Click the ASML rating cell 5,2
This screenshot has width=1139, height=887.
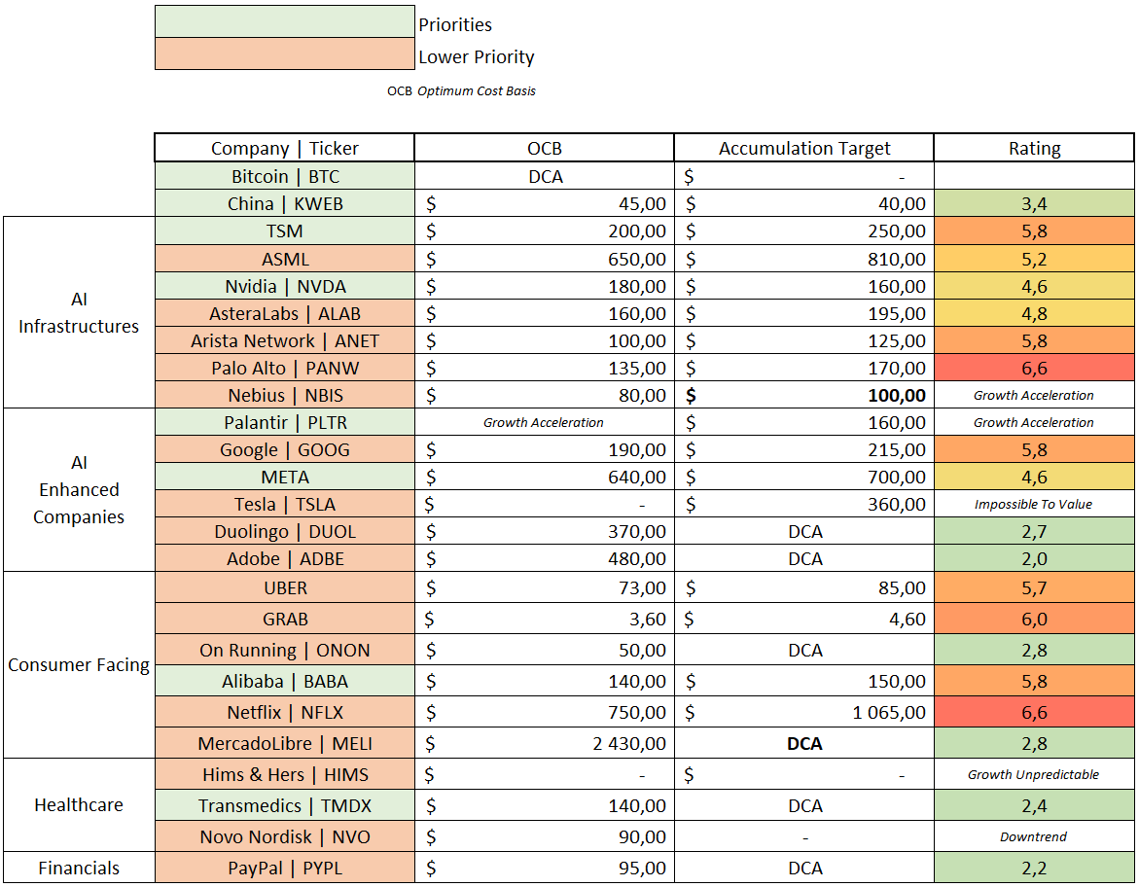pyautogui.click(x=1034, y=259)
